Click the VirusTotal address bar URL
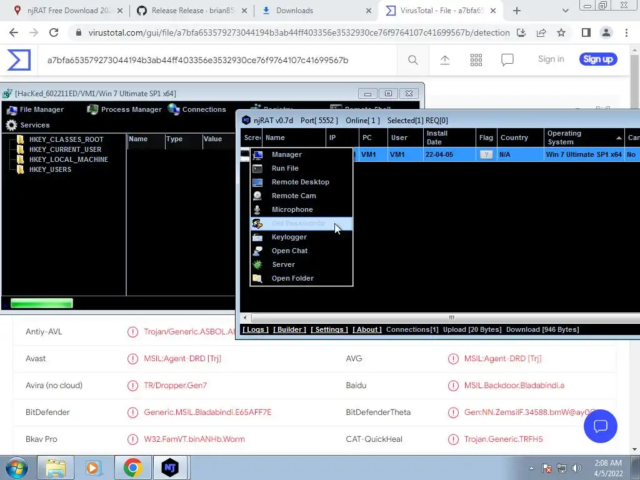Image resolution: width=640 pixels, height=480 pixels. tap(299, 32)
